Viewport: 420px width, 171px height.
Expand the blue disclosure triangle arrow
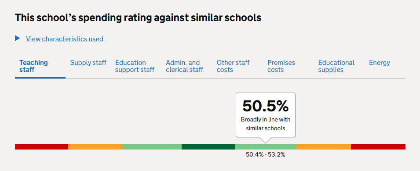click(18, 39)
